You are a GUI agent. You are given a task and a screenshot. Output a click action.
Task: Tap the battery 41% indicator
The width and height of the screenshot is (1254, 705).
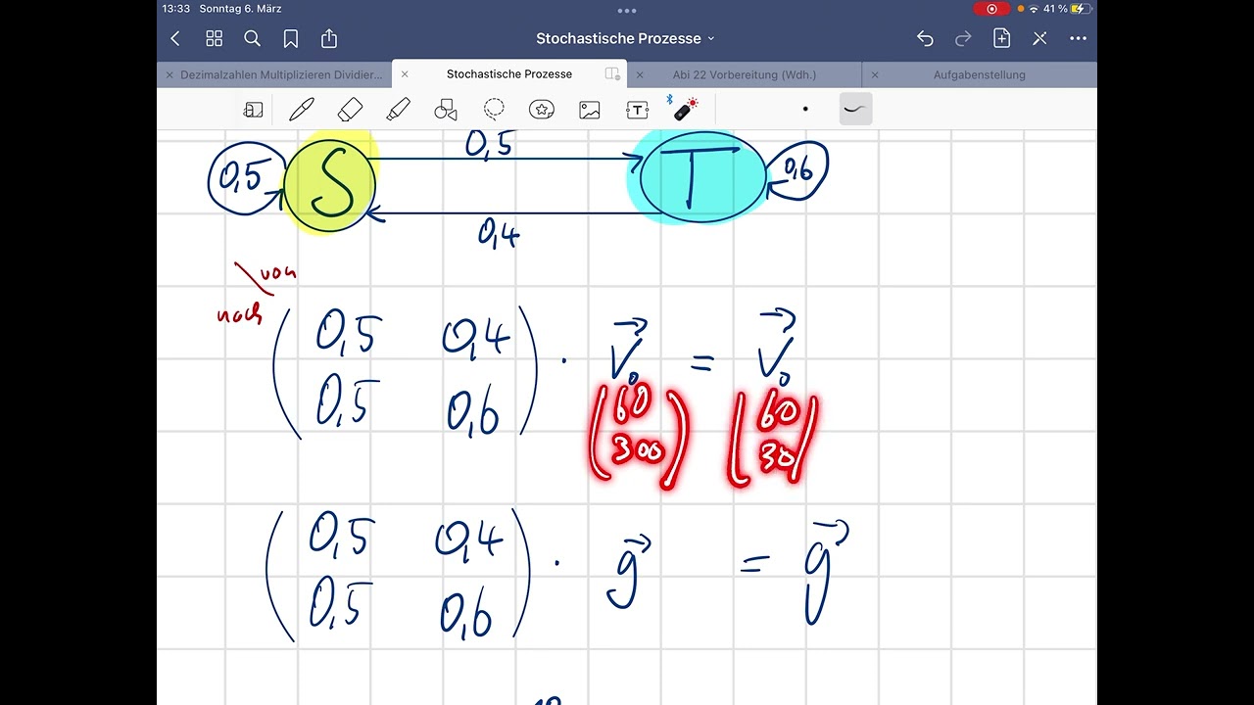coord(1068,9)
